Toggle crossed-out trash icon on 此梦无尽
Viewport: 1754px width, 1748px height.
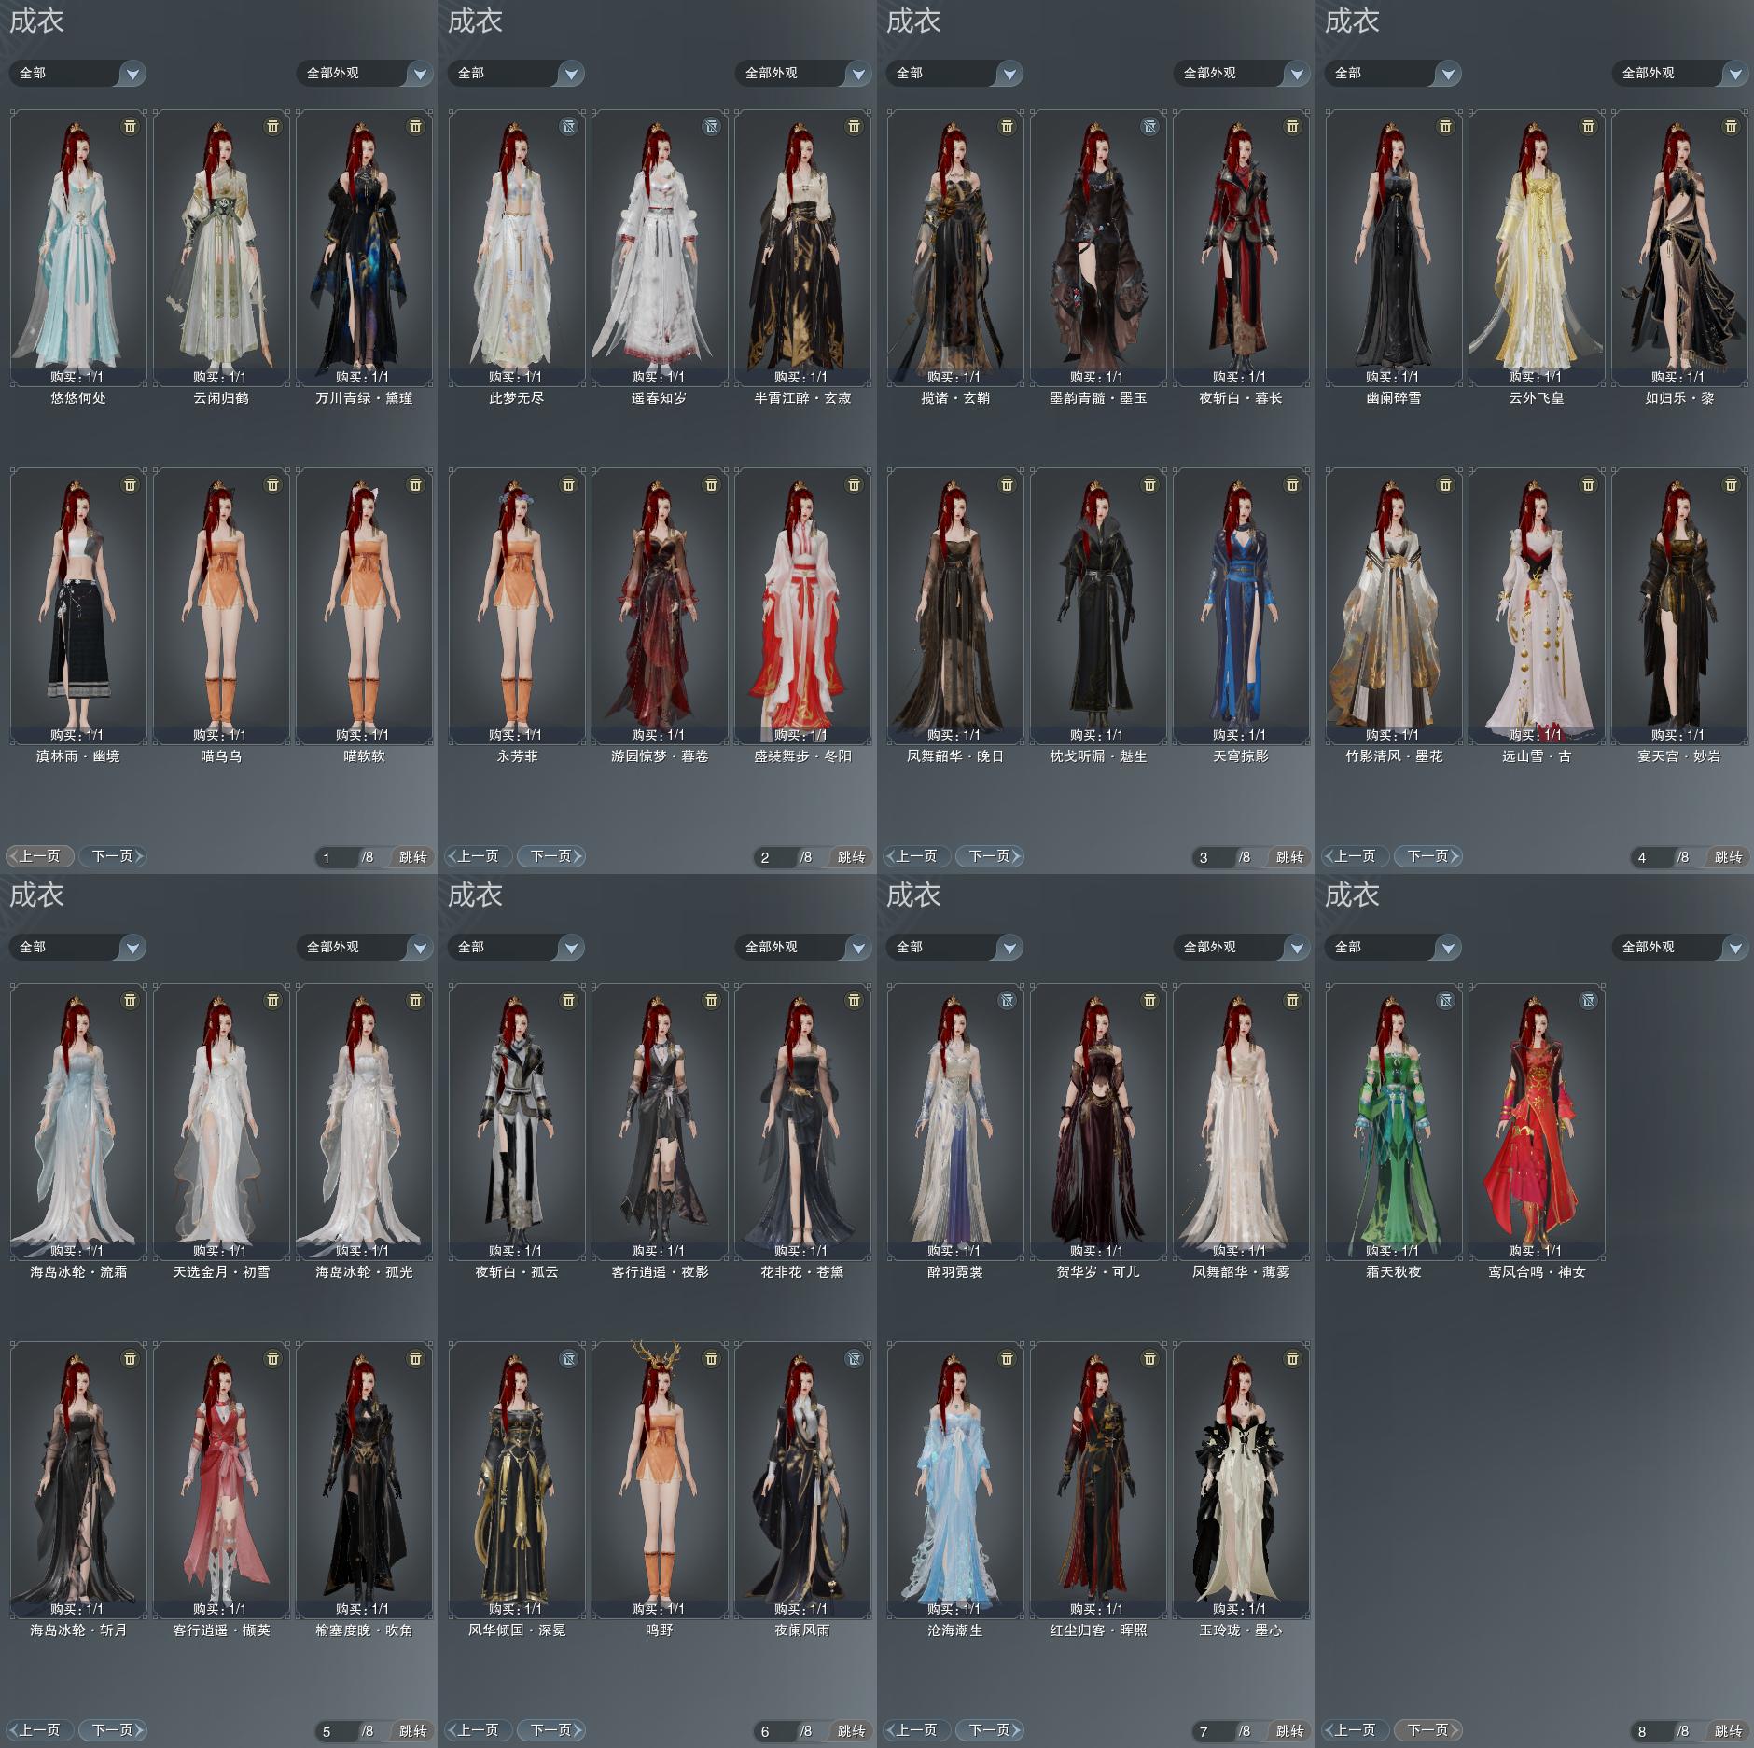point(568,126)
